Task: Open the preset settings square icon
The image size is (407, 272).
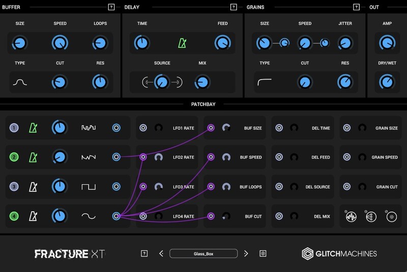Action: 263,254
